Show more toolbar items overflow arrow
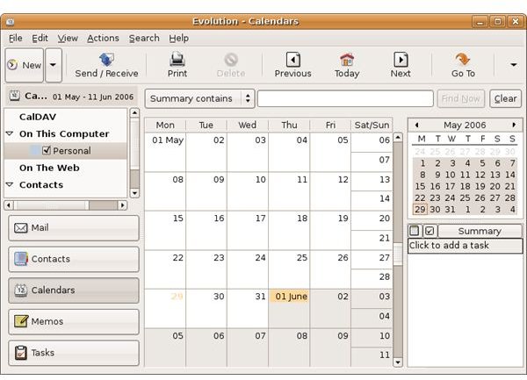This screenshot has height=380, width=527. 513,64
